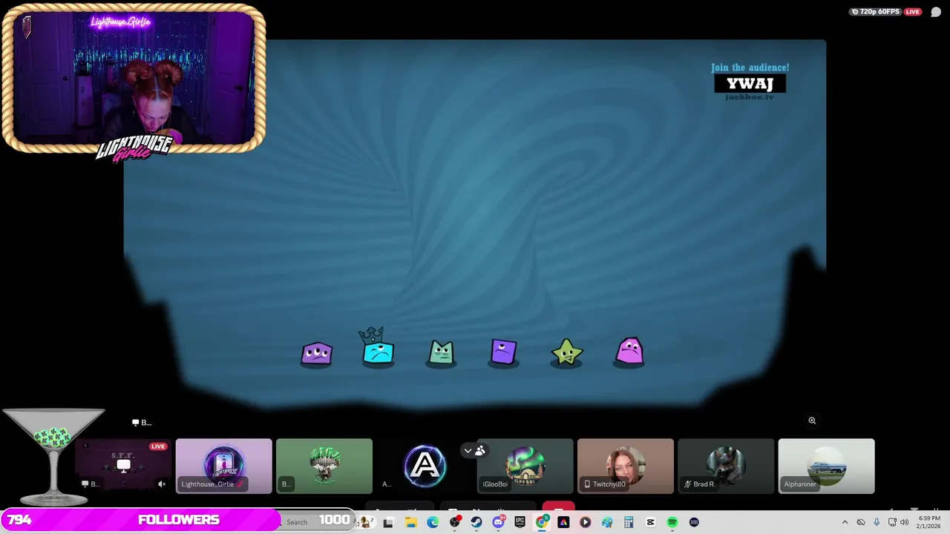Image resolution: width=950 pixels, height=534 pixels.
Task: Click the purple square one-eyed character
Action: coord(503,352)
